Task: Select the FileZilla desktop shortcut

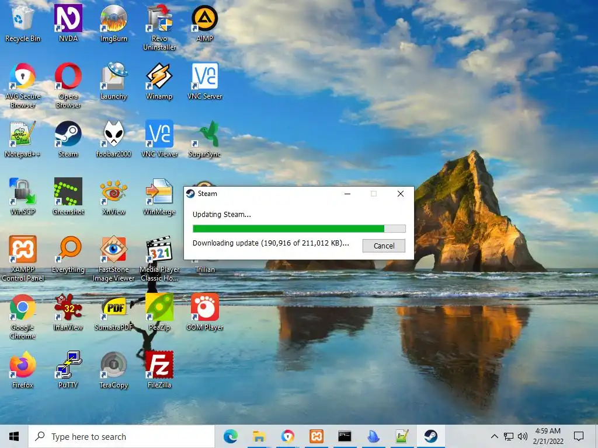Action: [159, 369]
